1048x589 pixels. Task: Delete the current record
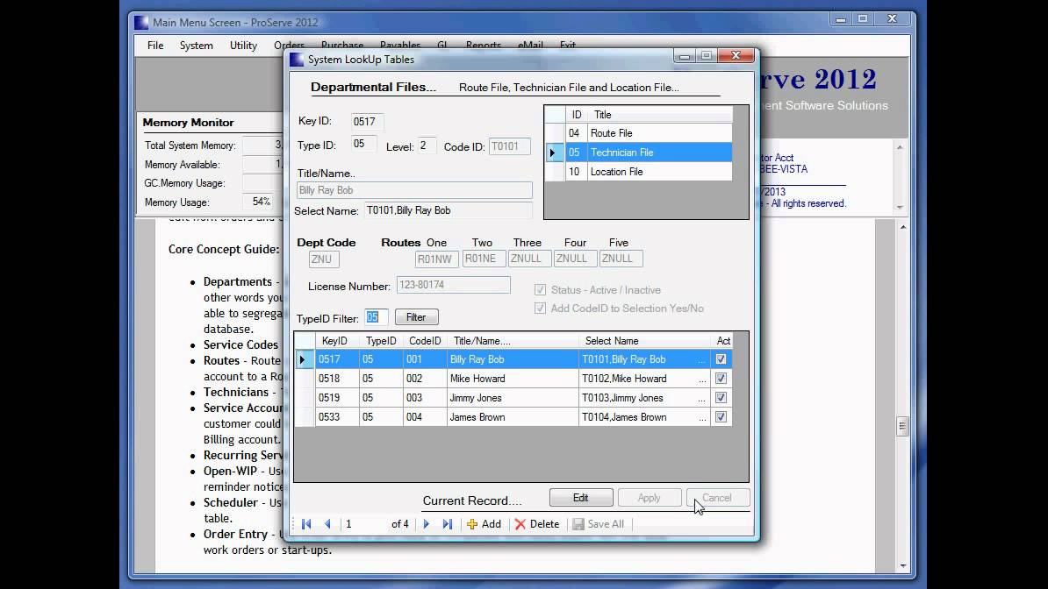pyautogui.click(x=537, y=524)
